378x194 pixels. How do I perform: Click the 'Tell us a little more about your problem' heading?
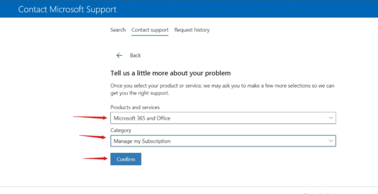pos(170,73)
